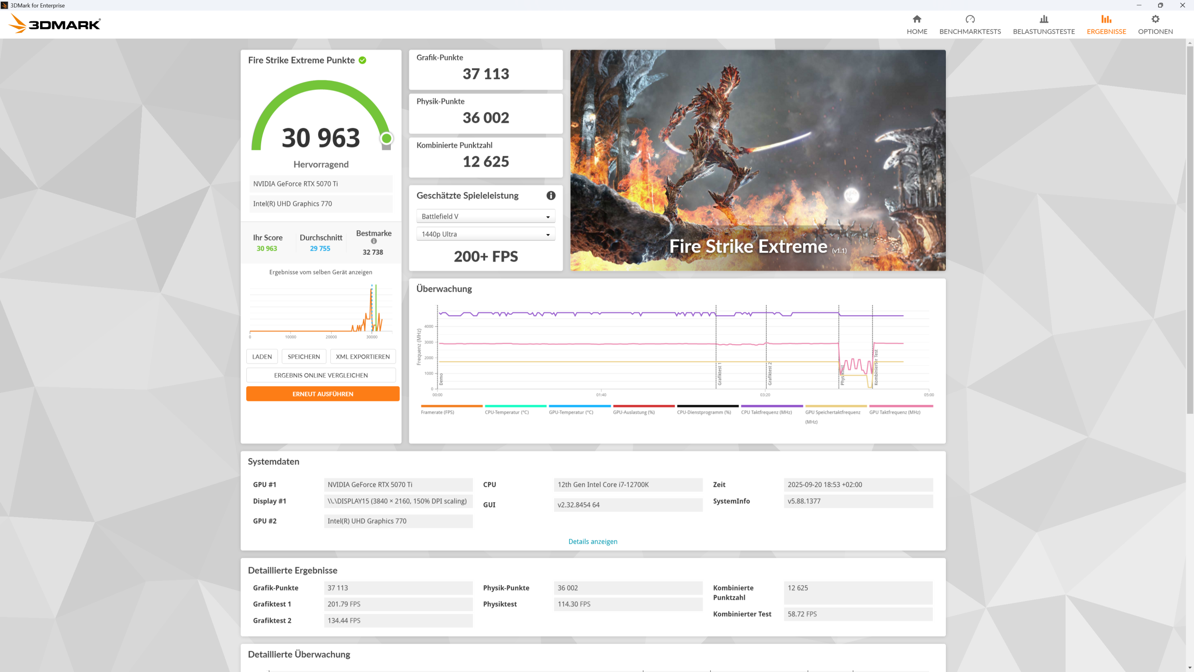This screenshot has height=672, width=1194.
Task: Open the 1440p Ultra resolution dropdown
Action: click(x=486, y=234)
